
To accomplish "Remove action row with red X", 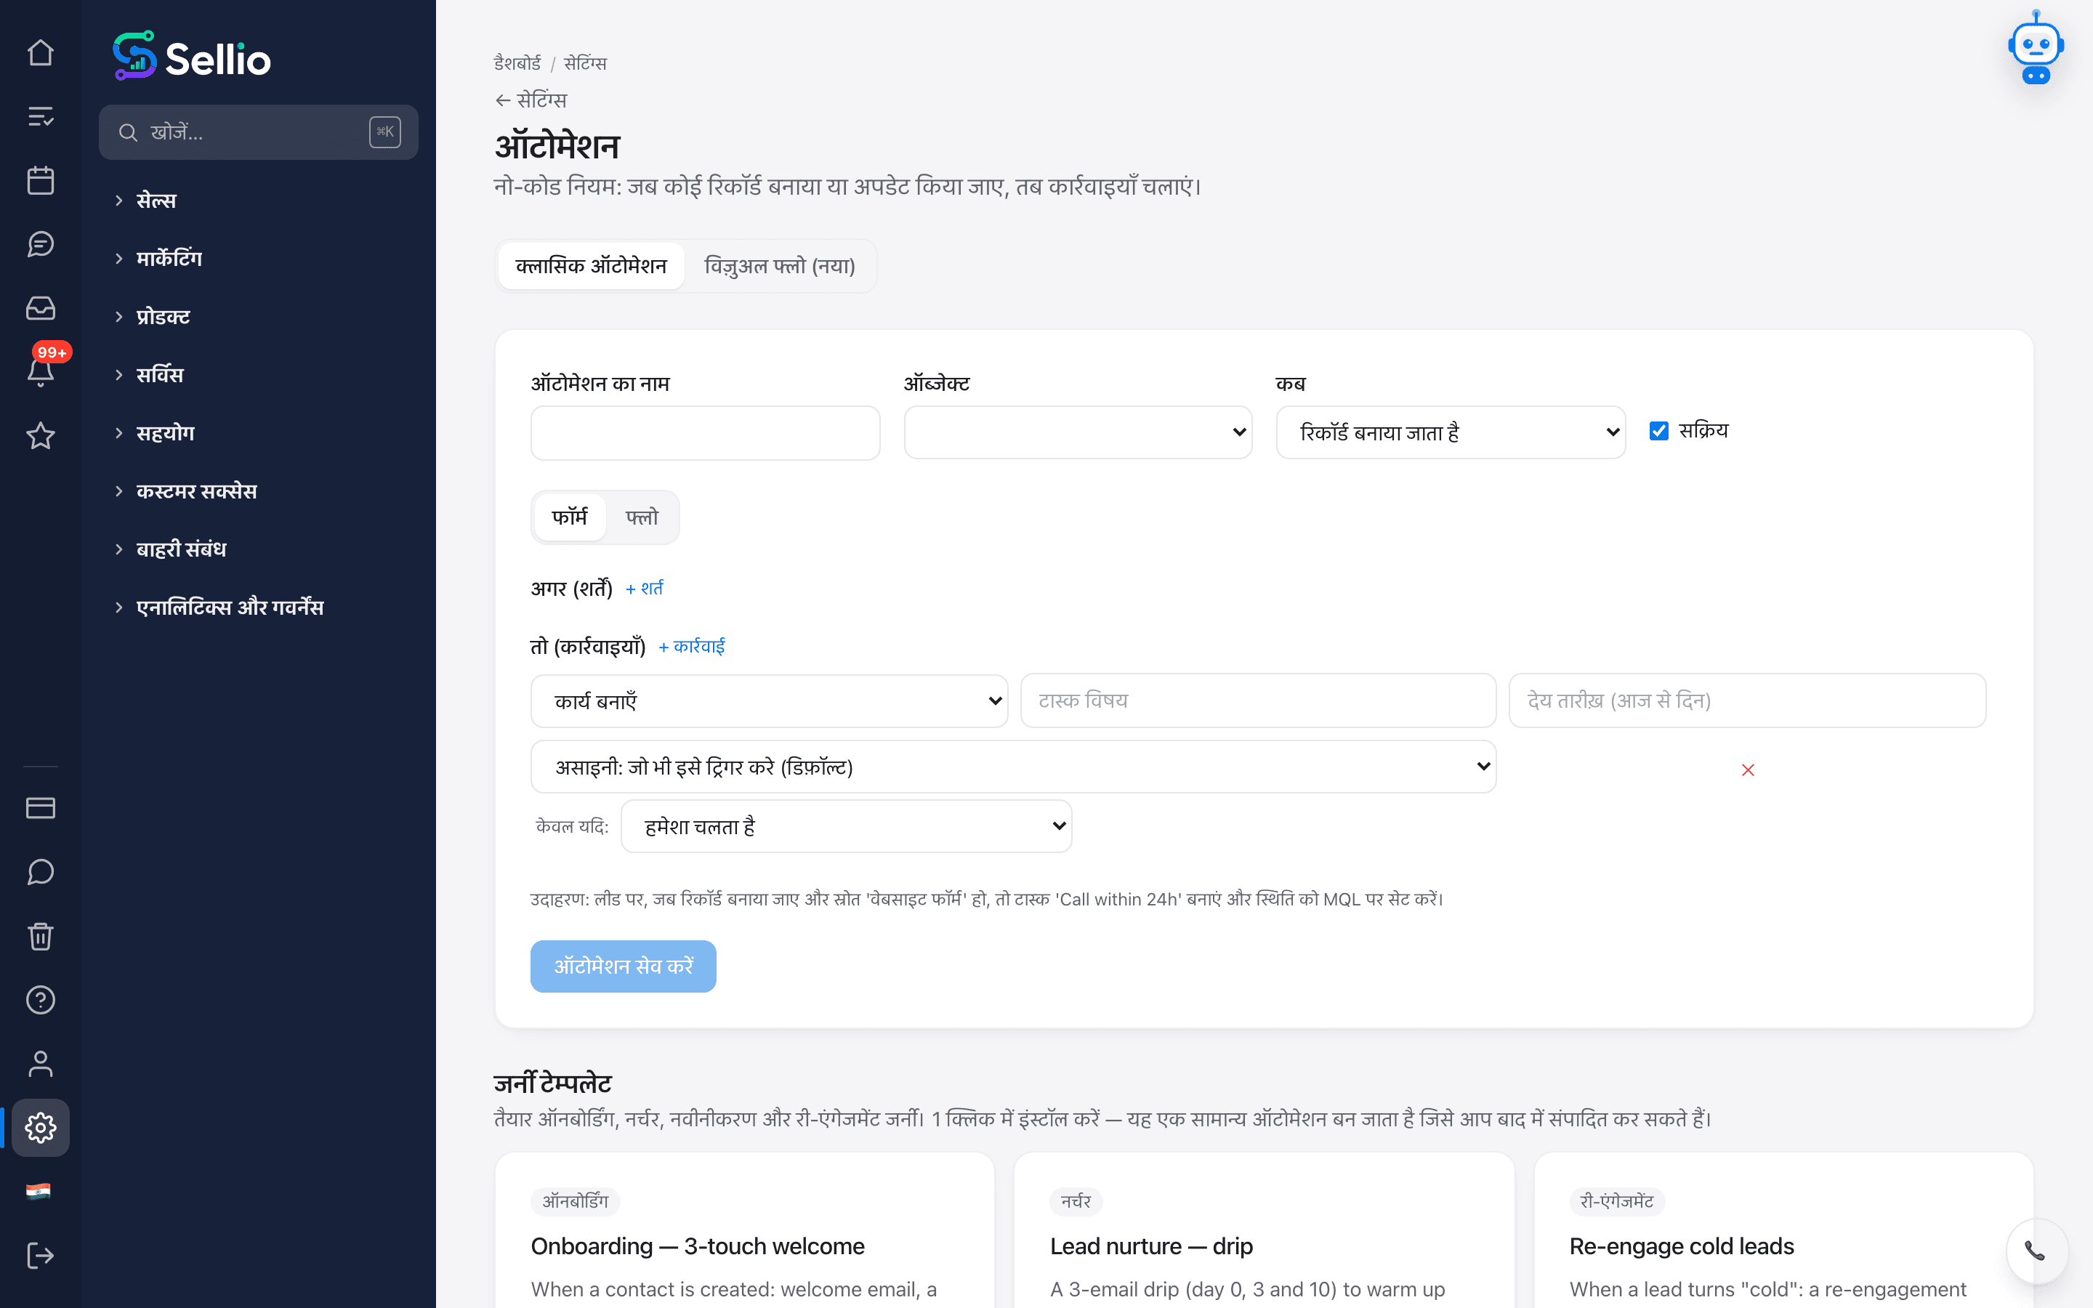I will click(x=1748, y=769).
